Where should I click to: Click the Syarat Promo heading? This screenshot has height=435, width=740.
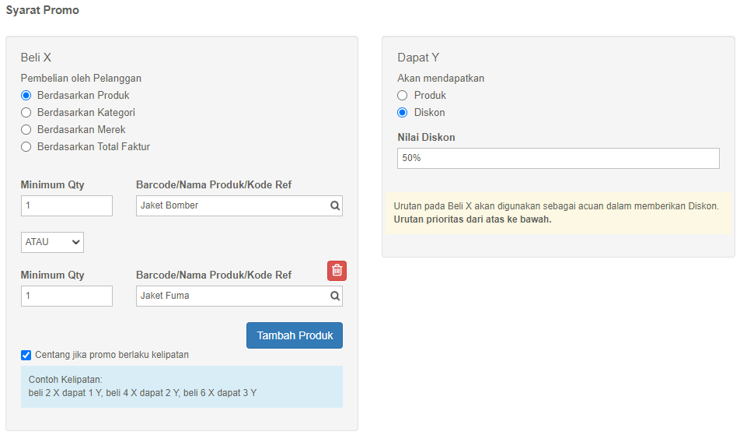(x=43, y=10)
